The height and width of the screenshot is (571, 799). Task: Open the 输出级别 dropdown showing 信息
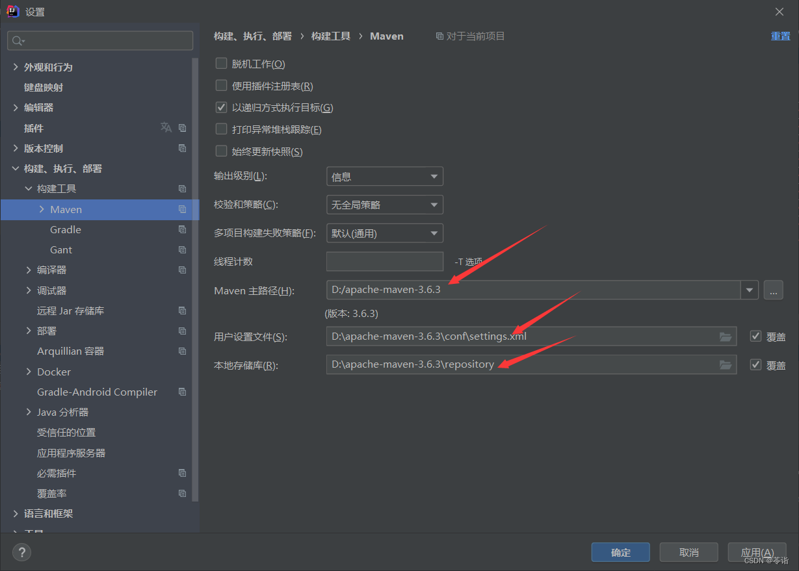[x=385, y=177]
